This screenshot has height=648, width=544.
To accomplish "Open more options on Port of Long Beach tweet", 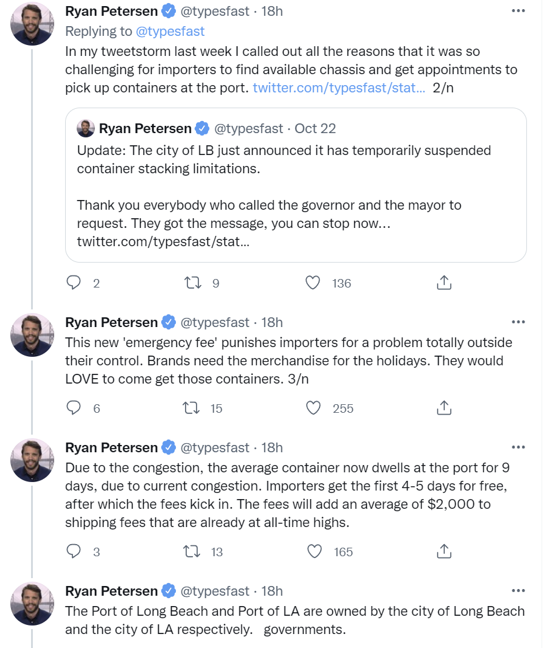I will point(518,591).
